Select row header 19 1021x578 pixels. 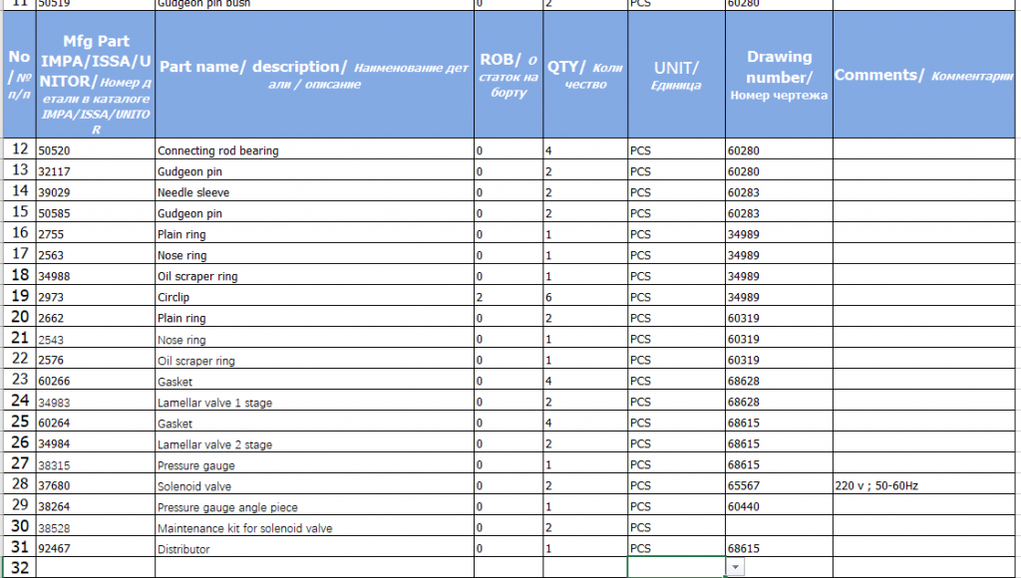[19, 297]
